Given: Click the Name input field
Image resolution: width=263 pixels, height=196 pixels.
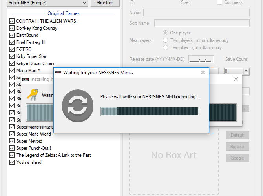Looking at the screenshot, I should click(196, 13).
